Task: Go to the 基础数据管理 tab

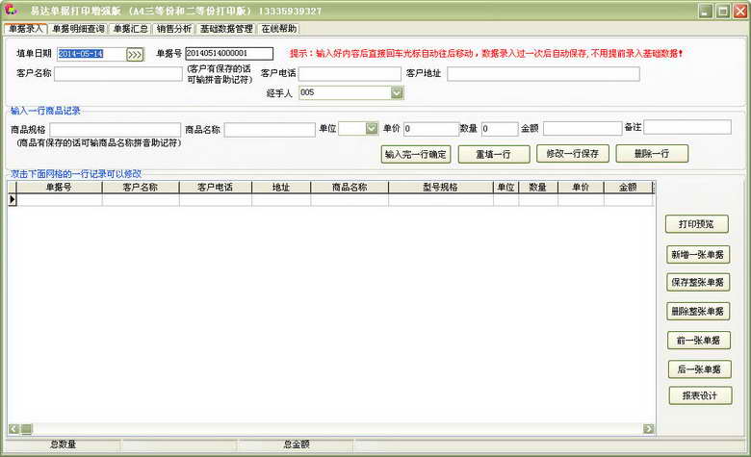Action: click(226, 29)
